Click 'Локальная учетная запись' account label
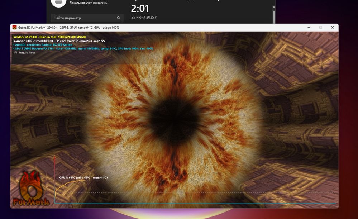Viewport: 358px width, 219px height. tap(89, 3)
